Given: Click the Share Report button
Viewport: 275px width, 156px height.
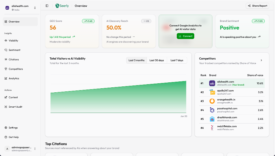Looking at the screenshot, I should (x=258, y=6).
